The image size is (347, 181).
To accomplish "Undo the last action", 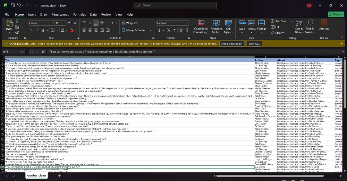I will [x=19, y=5].
